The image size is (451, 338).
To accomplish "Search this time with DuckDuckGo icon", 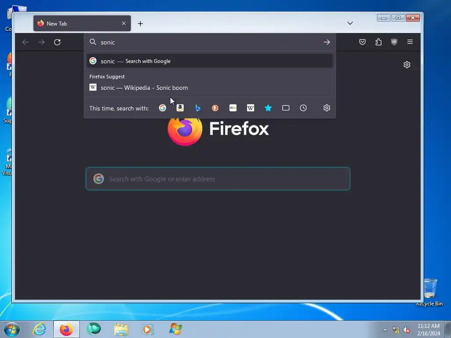I will click(x=215, y=108).
